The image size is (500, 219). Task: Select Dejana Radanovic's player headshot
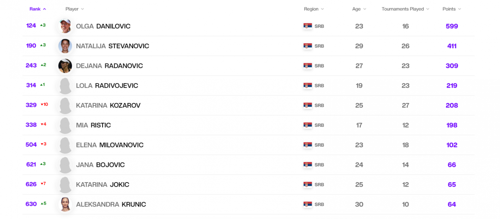(65, 66)
